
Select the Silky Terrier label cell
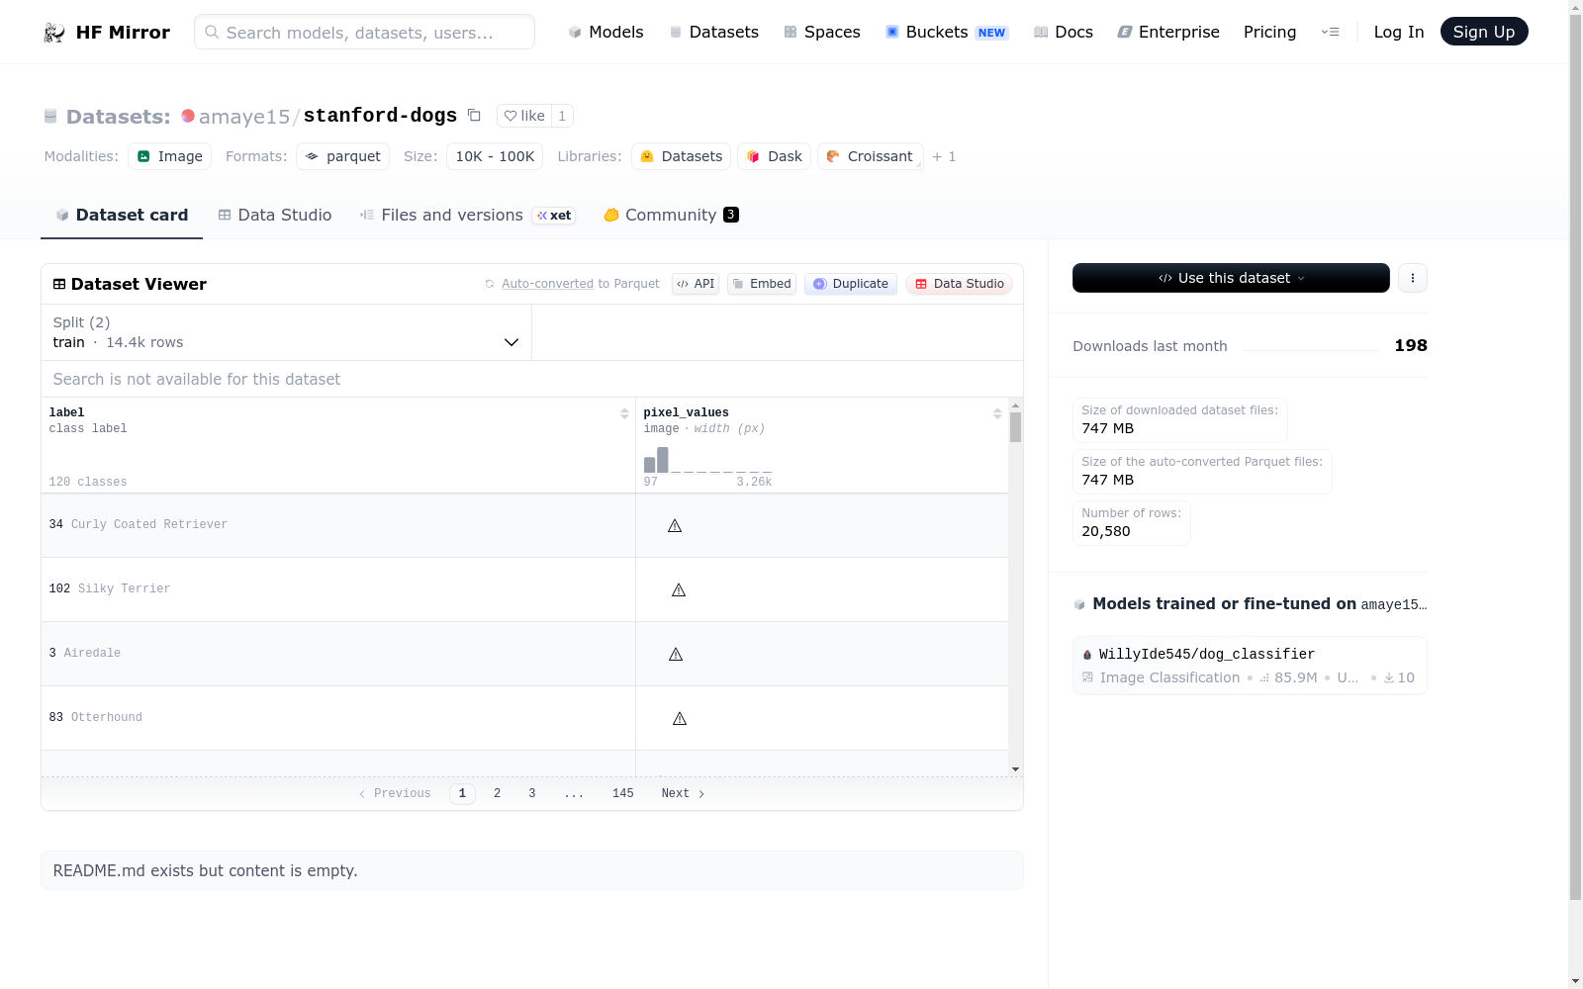[338, 589]
